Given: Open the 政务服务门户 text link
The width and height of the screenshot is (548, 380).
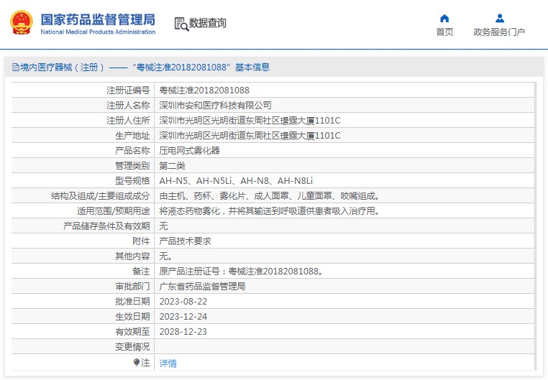Looking at the screenshot, I should [499, 32].
